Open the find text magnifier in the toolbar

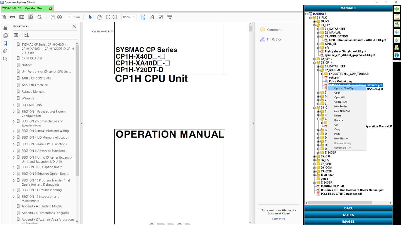(40, 17)
